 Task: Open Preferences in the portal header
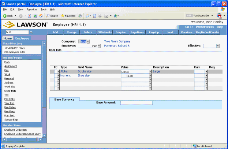205,27
